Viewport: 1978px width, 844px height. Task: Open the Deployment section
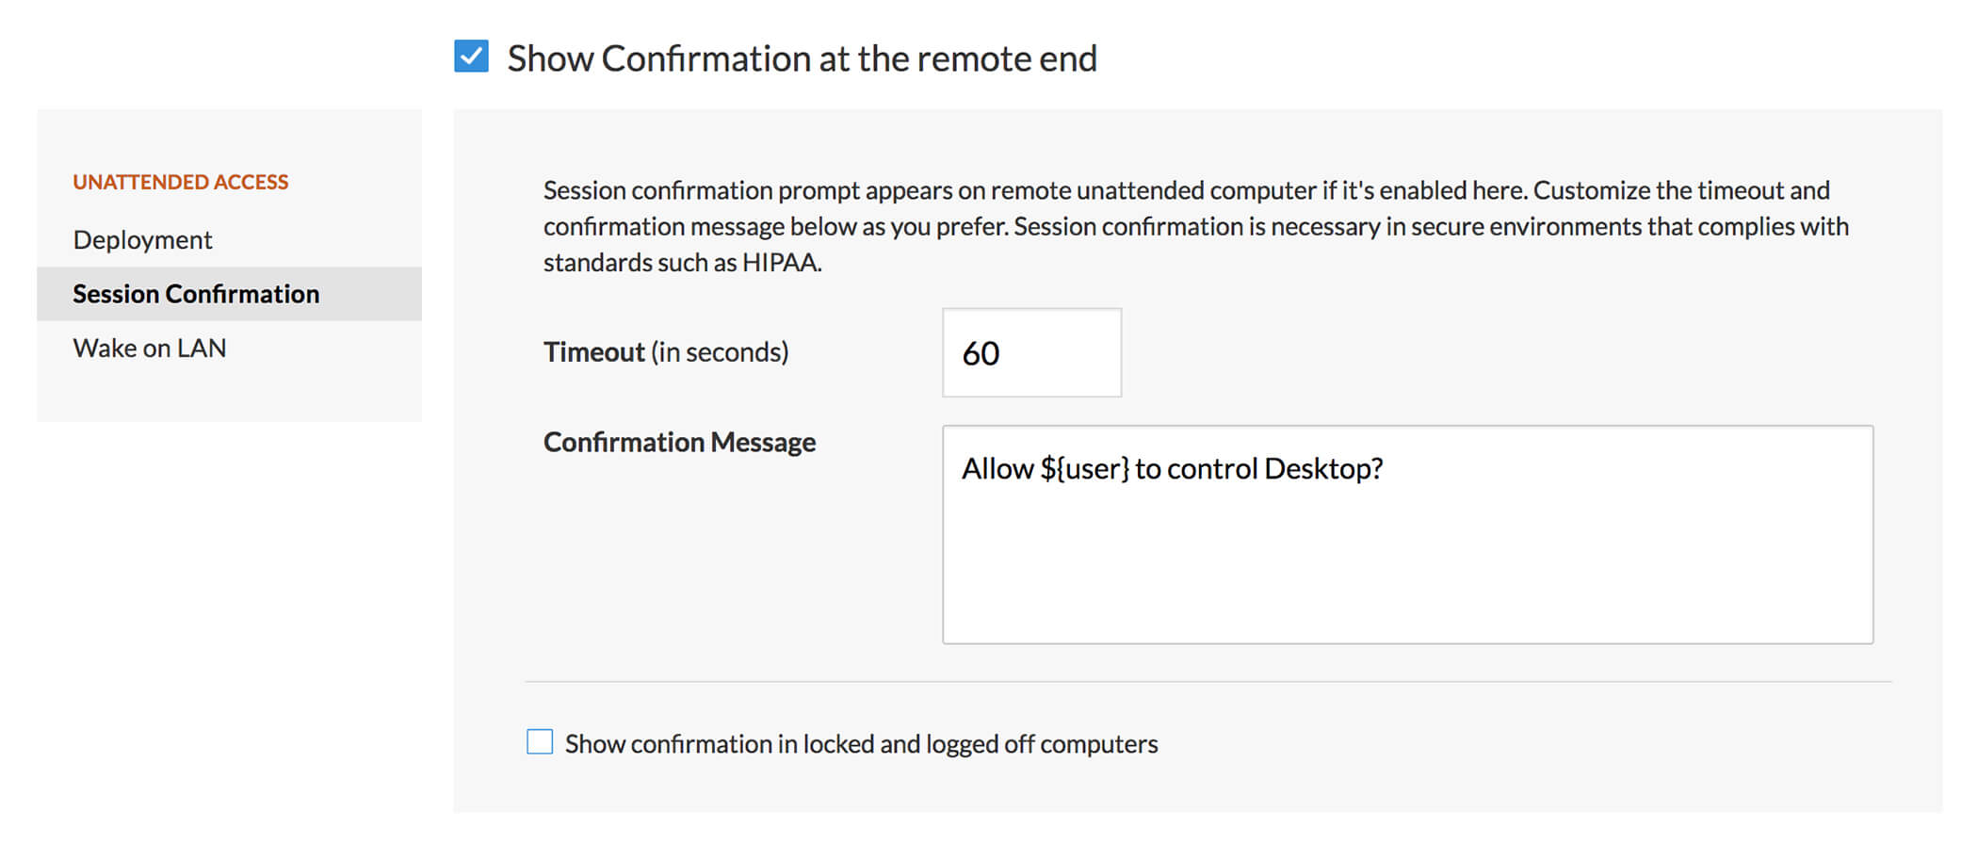click(142, 240)
